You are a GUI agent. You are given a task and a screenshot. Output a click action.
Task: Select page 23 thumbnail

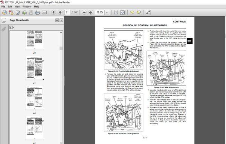coord(34,128)
